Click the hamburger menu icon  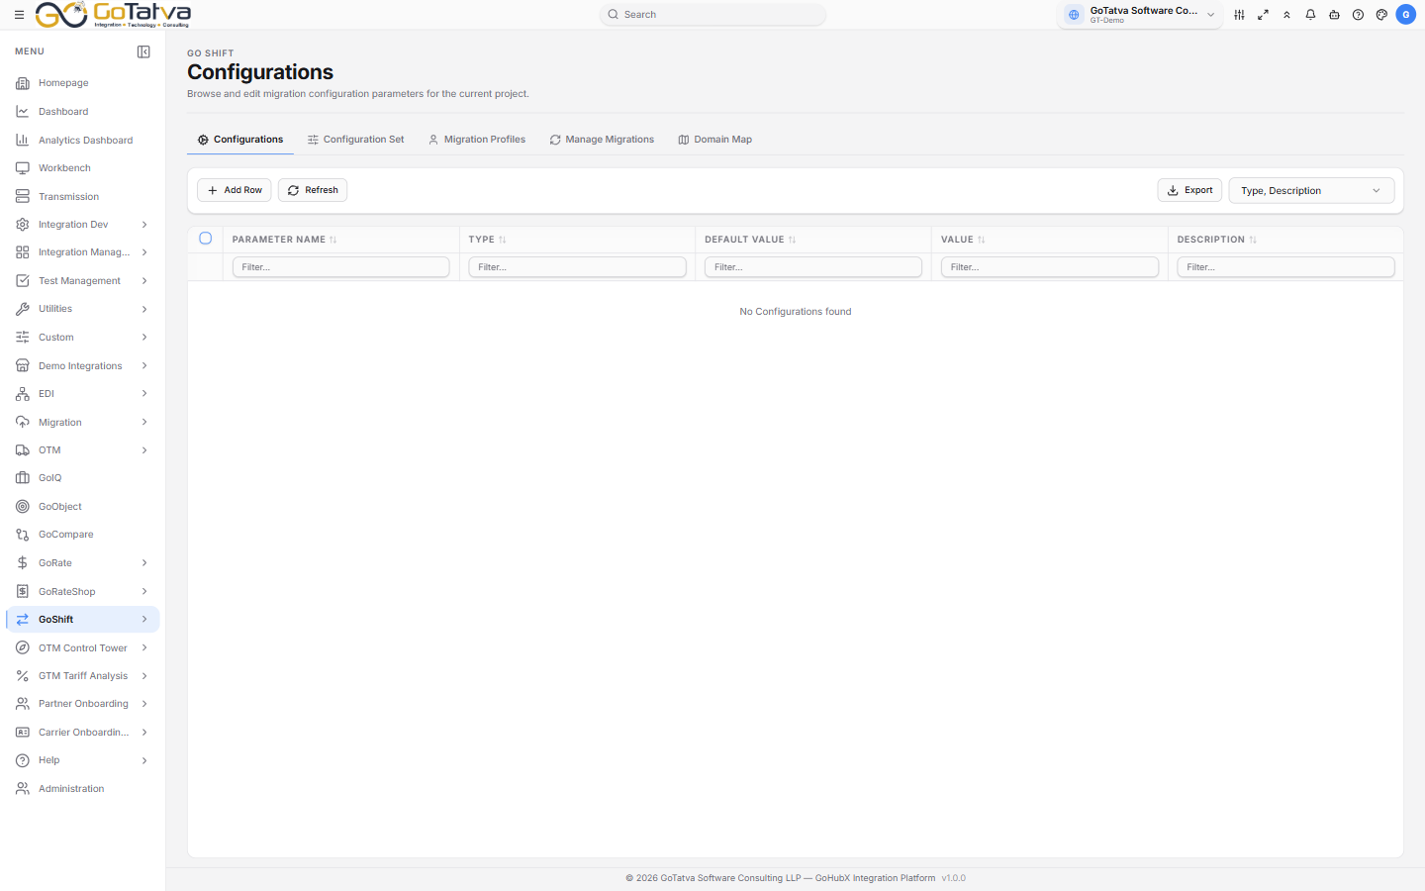[19, 15]
